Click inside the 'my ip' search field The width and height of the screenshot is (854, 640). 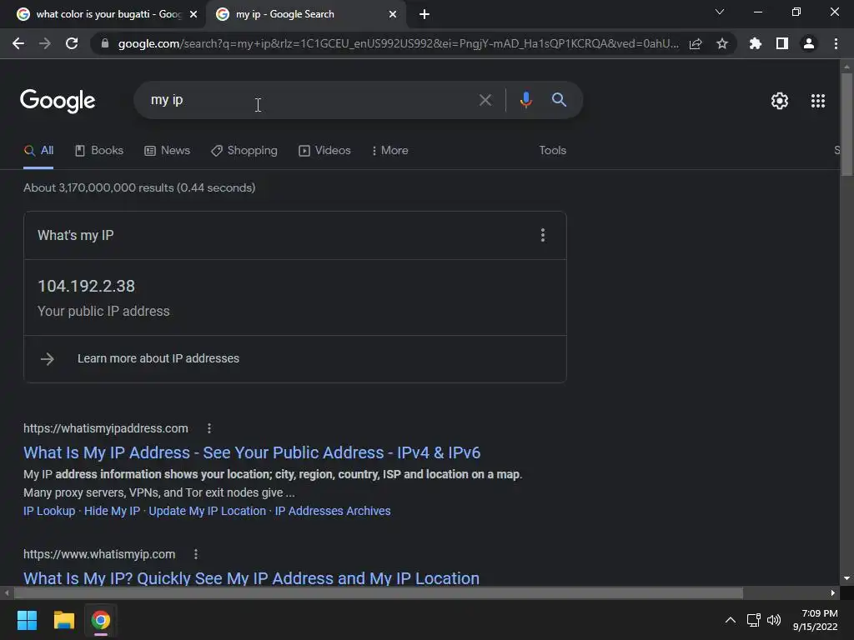[x=305, y=100]
